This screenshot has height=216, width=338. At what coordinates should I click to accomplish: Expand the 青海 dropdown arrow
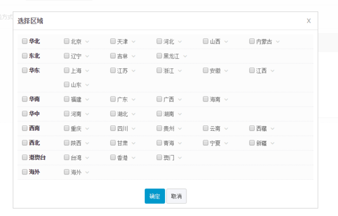point(180,143)
